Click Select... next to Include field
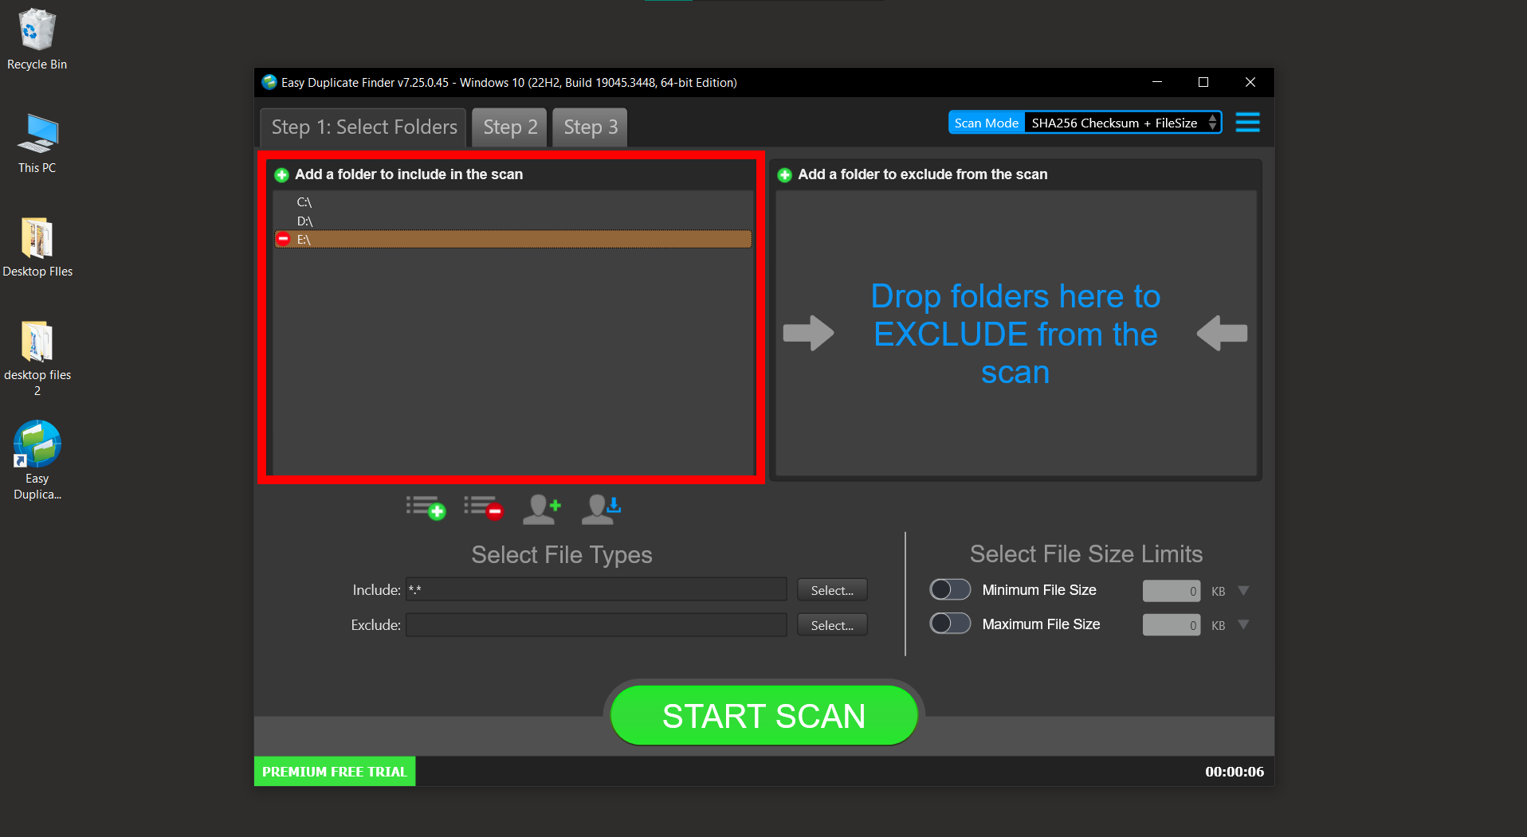Screen dimensions: 1527x837 (x=832, y=590)
